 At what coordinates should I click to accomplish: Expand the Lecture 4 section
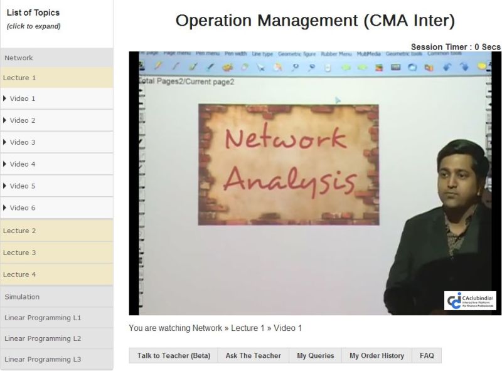pos(19,274)
